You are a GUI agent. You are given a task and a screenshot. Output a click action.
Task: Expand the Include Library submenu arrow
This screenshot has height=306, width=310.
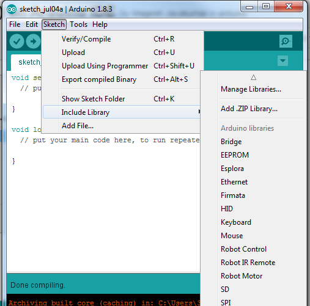(x=199, y=112)
